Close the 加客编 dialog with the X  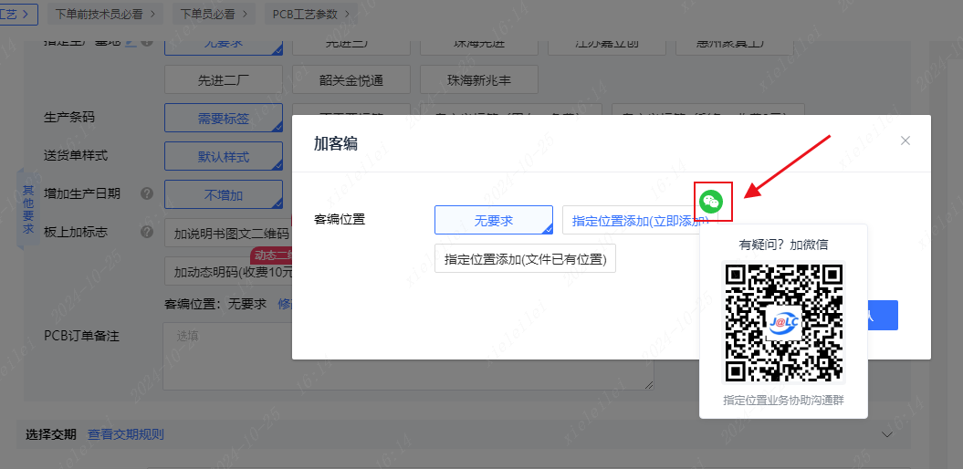[905, 141]
